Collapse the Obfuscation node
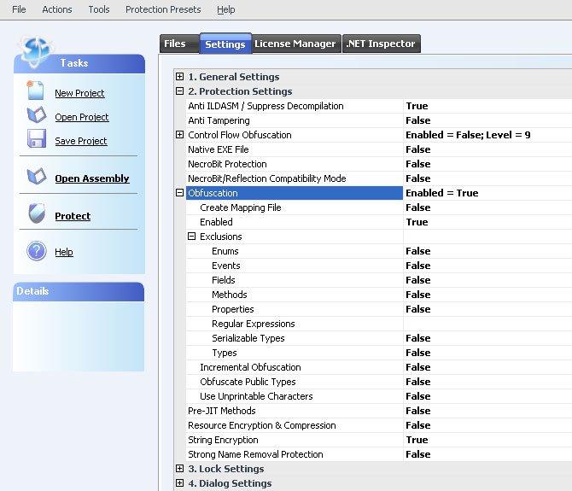This screenshot has width=572, height=491. coord(179,193)
